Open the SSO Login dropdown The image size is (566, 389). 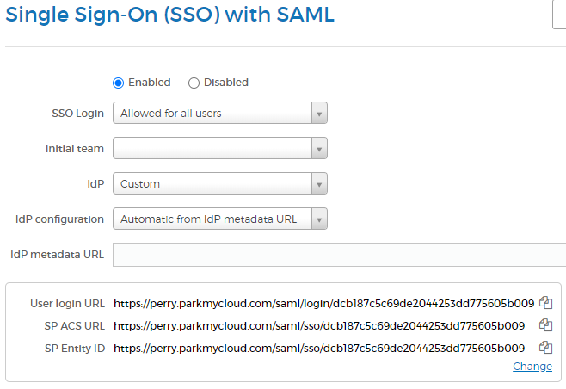point(219,113)
